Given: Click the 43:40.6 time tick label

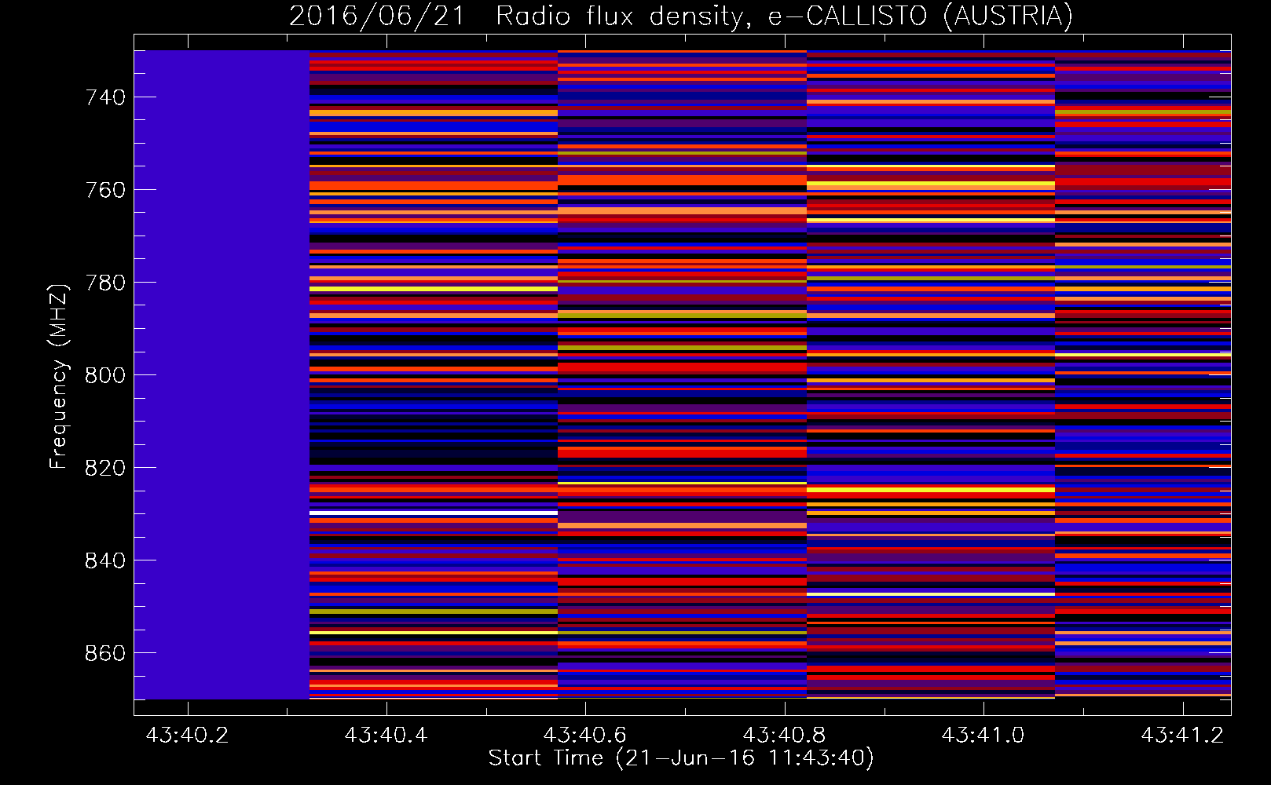Looking at the screenshot, I should coord(585,735).
